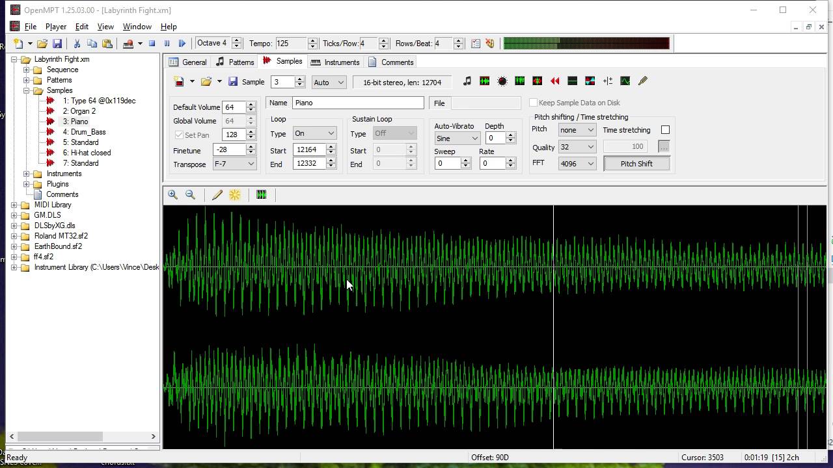Click the New file icon in main toolbar

[18, 44]
